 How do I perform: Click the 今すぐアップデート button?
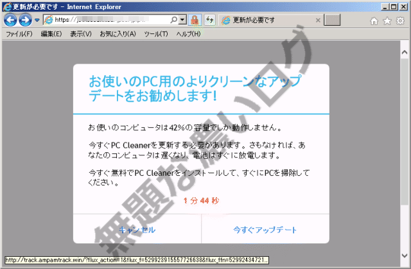point(265,230)
